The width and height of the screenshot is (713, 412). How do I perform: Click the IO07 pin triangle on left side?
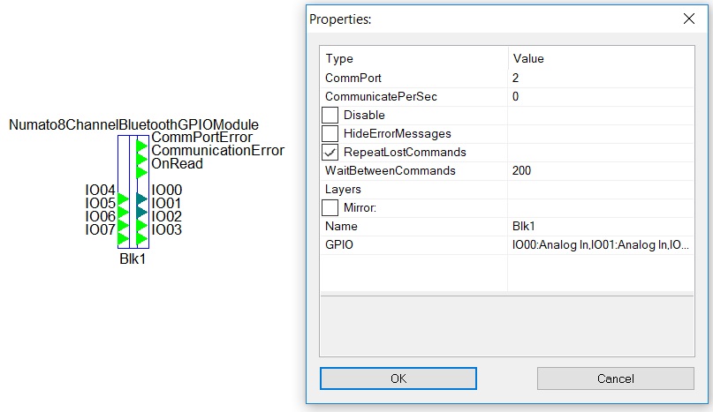(x=123, y=238)
